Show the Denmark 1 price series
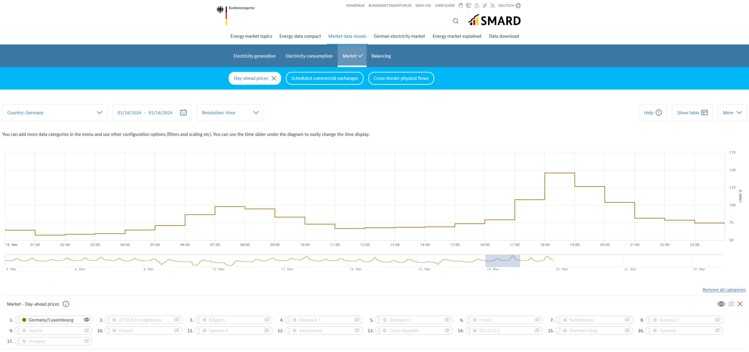This screenshot has width=749, height=352. (x=357, y=320)
